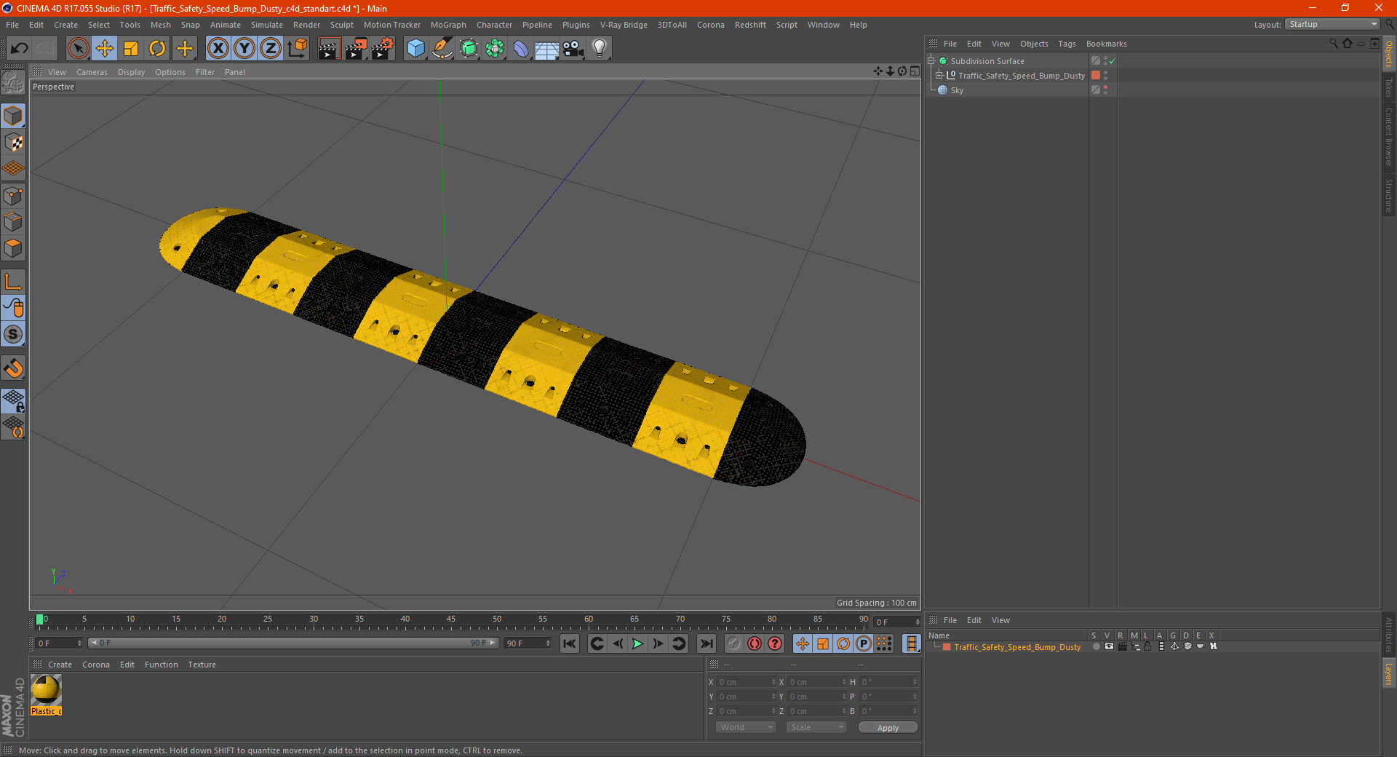This screenshot has width=1397, height=757.
Task: Select the Live Selection tool
Action: tap(79, 49)
